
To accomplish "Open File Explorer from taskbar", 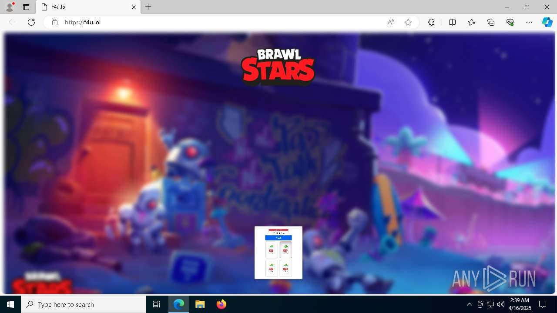I will coord(200,304).
